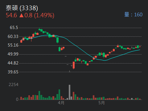Click the 2254 volume axis label

(x=14, y=85)
